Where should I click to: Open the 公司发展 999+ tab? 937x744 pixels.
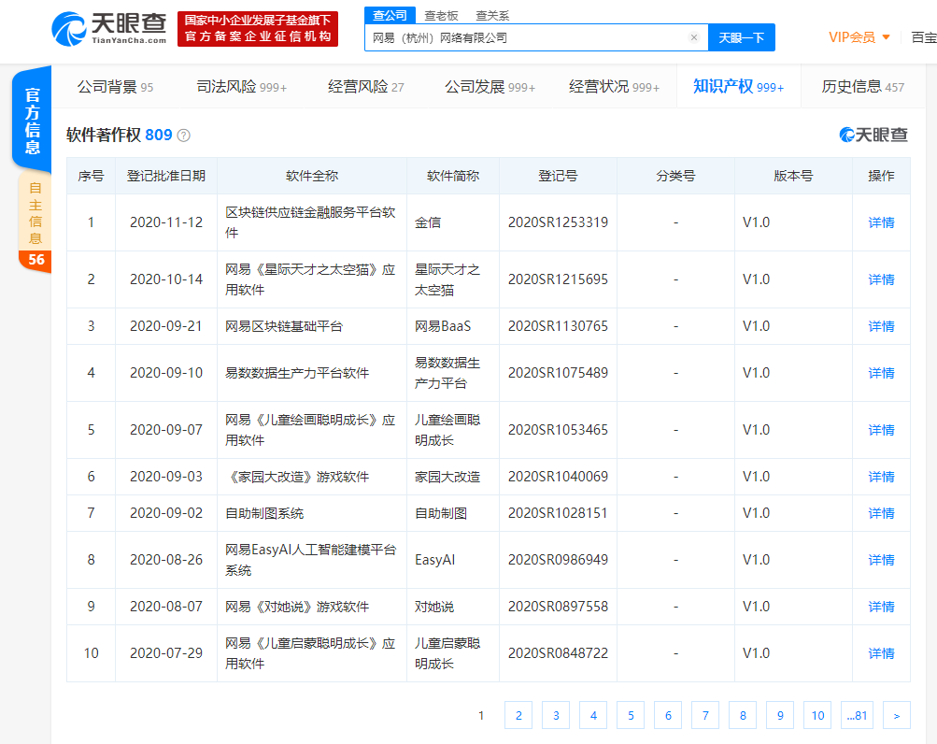(490, 87)
